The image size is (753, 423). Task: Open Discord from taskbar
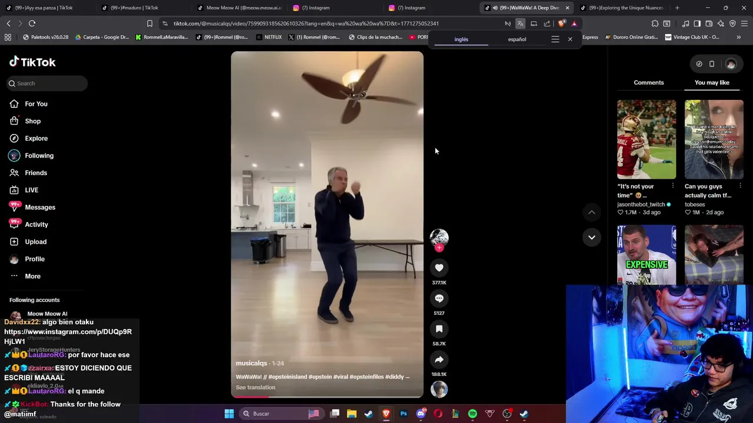point(421,414)
